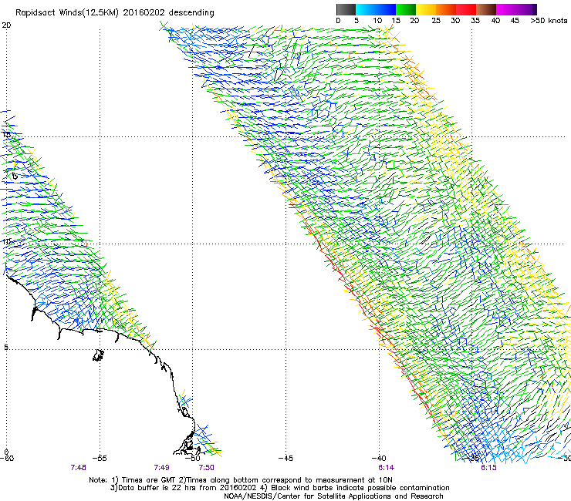This screenshot has width=571, height=501.
Task: Click the purple time stamp '7:48'
Action: (78, 468)
